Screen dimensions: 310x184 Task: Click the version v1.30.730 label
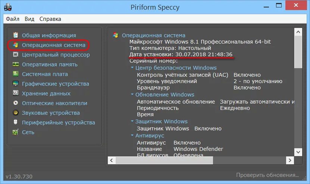pyautogui.click(x=19, y=176)
